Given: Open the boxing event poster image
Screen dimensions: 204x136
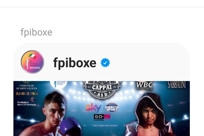Looking at the screenshot, I should (x=102, y=109).
